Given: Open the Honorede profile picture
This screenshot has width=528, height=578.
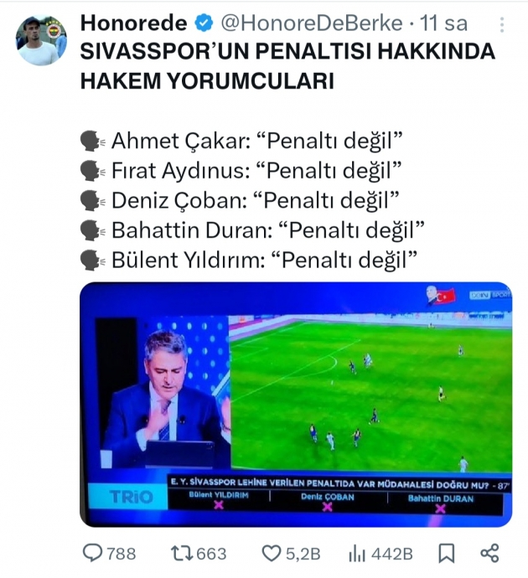Looking at the screenshot, I should pos(41,40).
